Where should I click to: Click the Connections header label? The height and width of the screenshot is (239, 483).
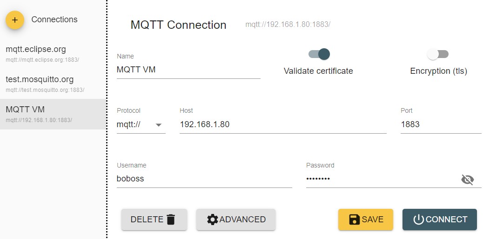[54, 19]
